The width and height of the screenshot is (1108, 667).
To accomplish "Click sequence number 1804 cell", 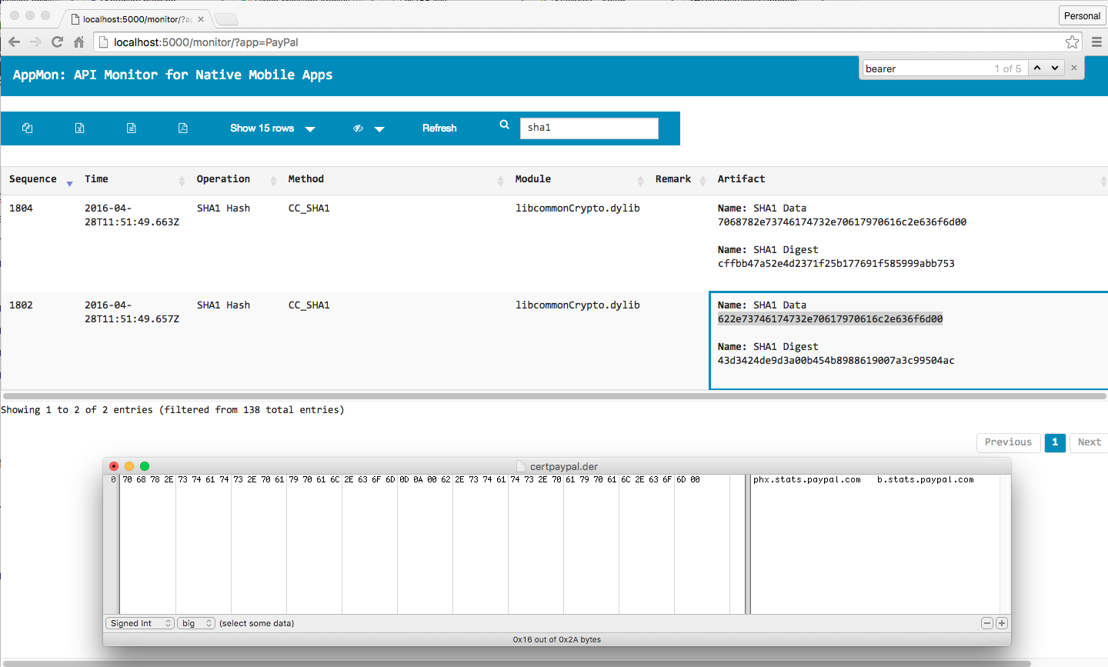I will pyautogui.click(x=22, y=208).
